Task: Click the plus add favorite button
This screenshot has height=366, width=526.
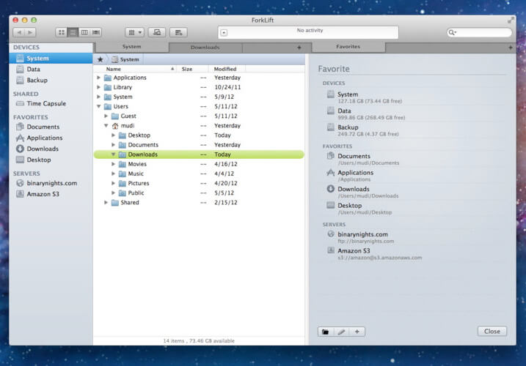Action: pos(357,332)
